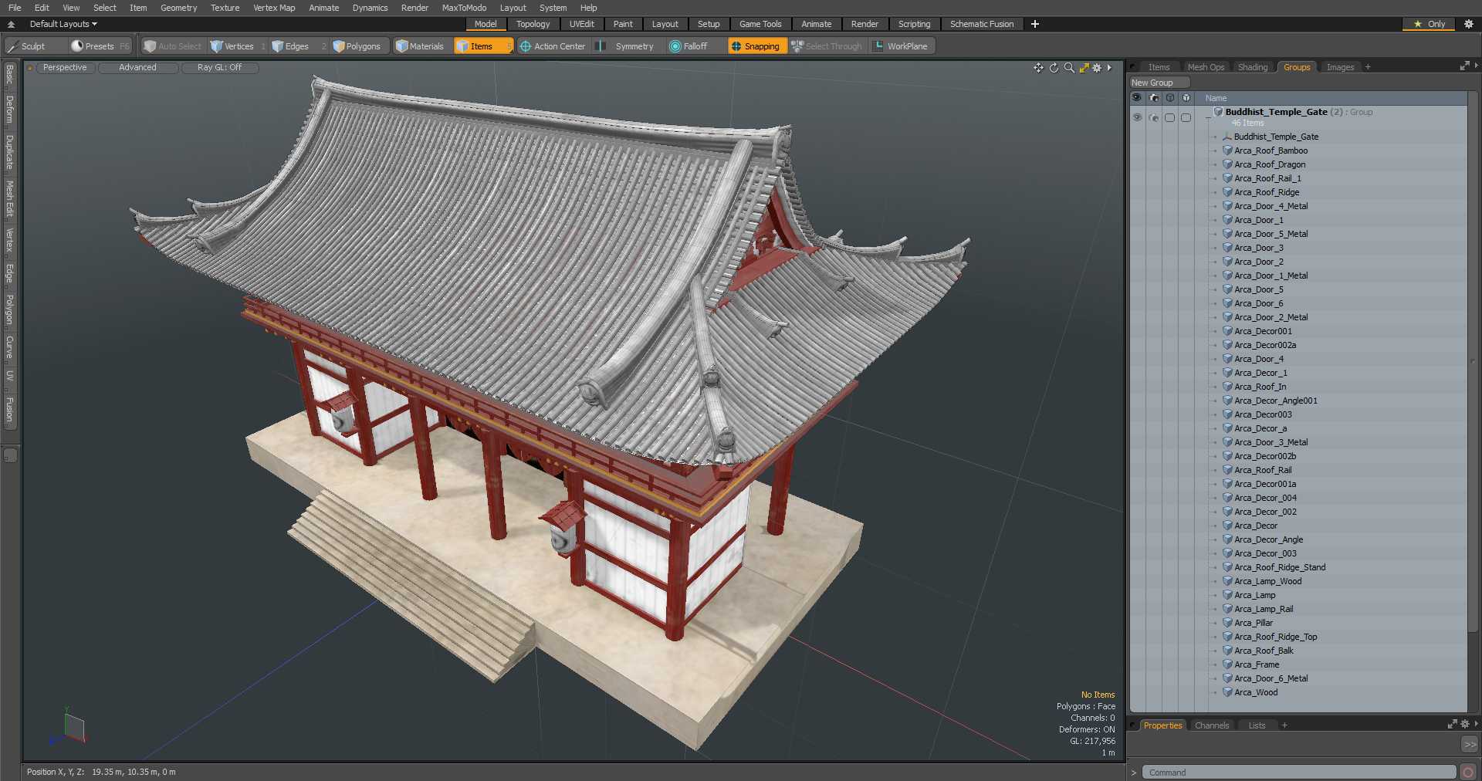Open the Advanced shading style dropdown
1482x781 pixels.
click(x=137, y=68)
